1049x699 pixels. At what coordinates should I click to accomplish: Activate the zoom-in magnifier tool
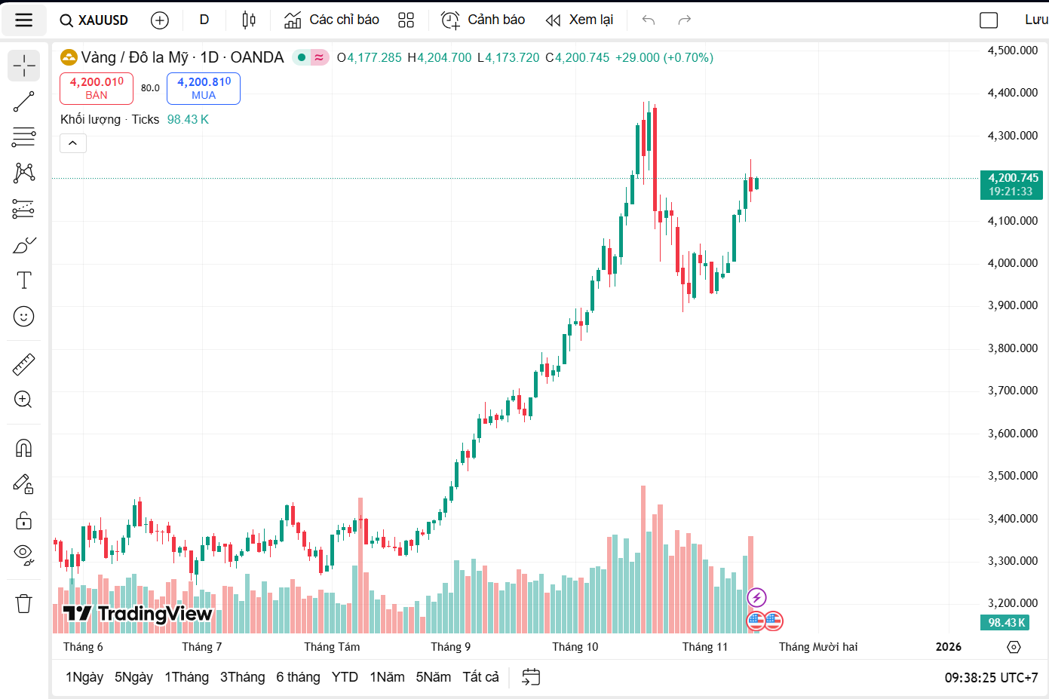(x=23, y=400)
